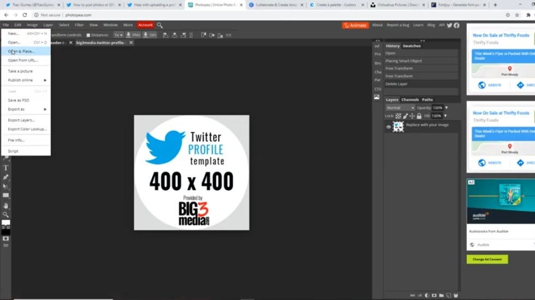The width and height of the screenshot is (535, 300).
Task: Click the red Account button
Action: (145, 25)
